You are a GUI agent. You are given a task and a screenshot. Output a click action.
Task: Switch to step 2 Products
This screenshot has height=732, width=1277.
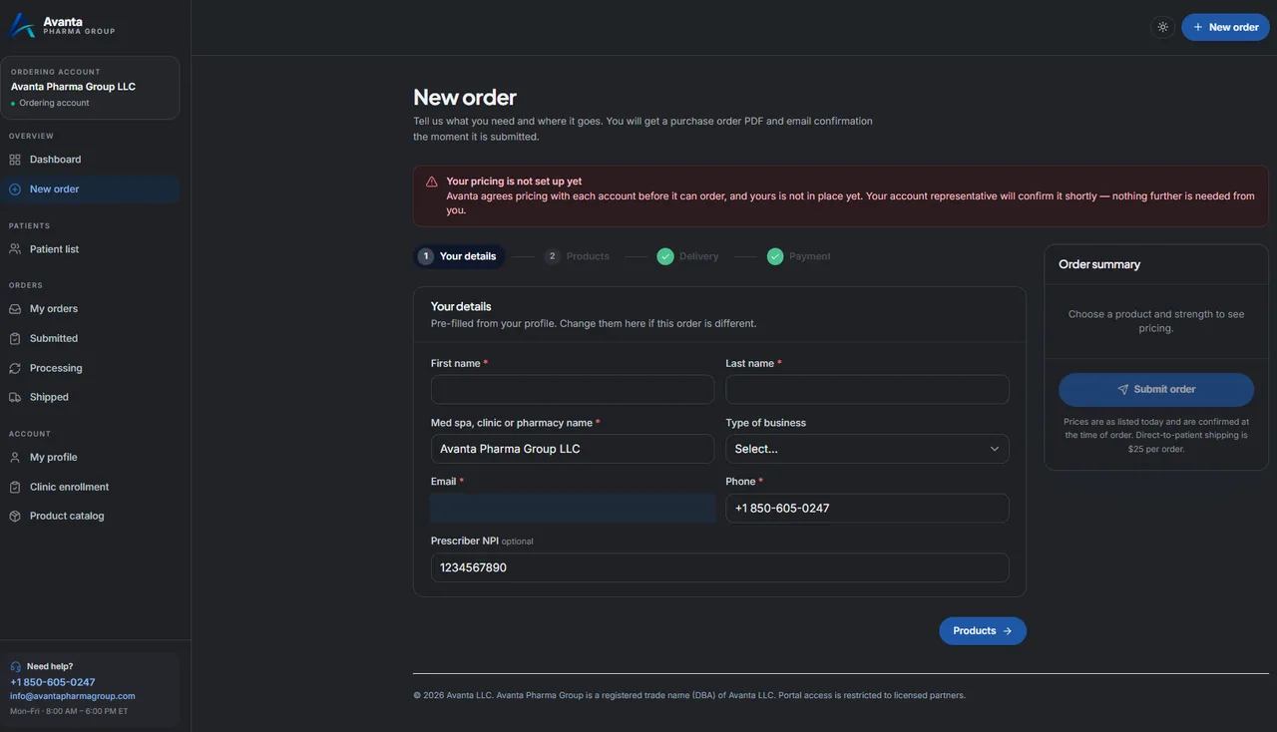point(577,256)
